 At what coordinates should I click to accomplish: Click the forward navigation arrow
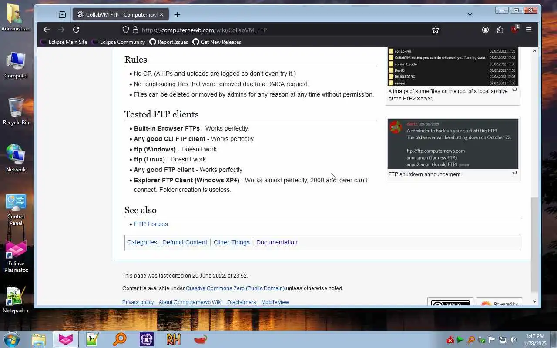pos(61,30)
